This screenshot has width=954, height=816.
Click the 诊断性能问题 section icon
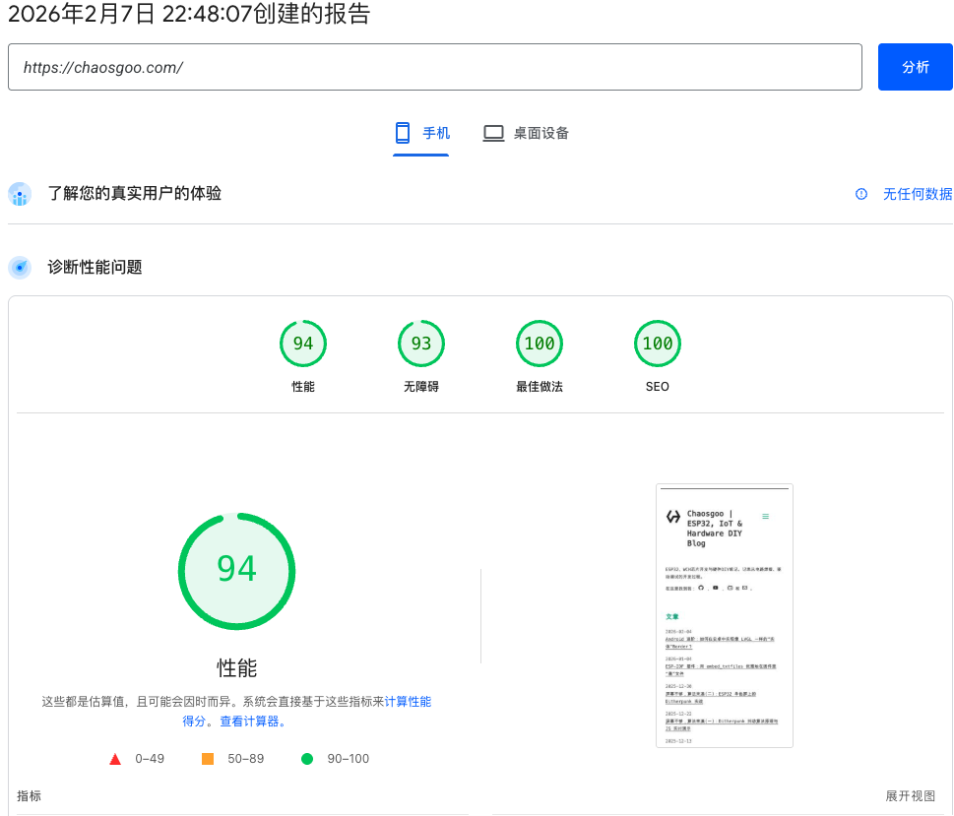click(x=20, y=267)
